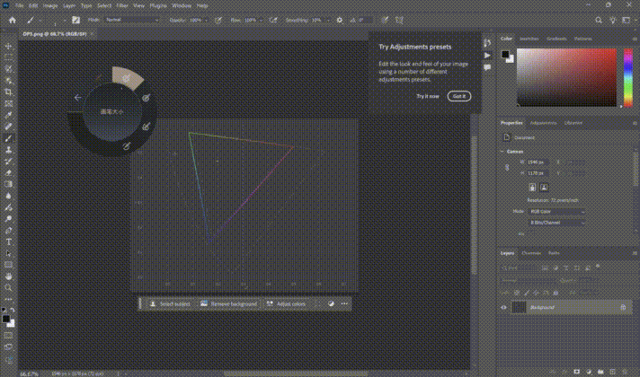Viewport: 640px width, 377px height.
Task: Click Select subject button
Action: point(170,304)
